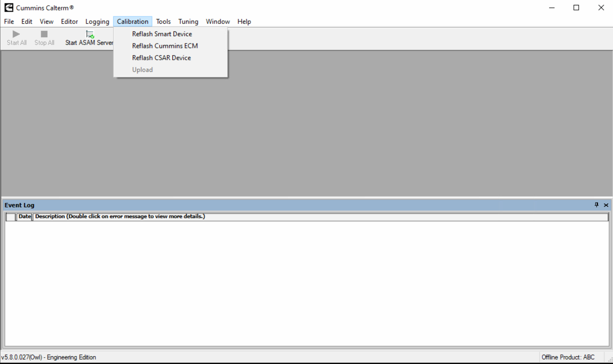The width and height of the screenshot is (613, 364).
Task: Click the Cummins logo in title bar
Action: 9,8
